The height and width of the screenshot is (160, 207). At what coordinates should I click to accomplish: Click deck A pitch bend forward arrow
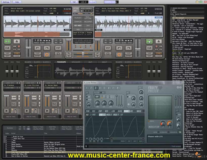pos(47,48)
